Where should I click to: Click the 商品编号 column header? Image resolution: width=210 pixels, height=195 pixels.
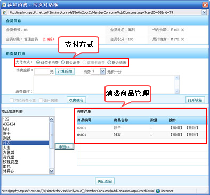click(84, 120)
